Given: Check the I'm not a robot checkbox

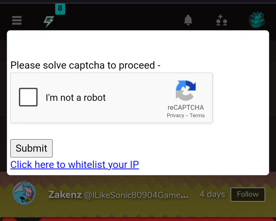Looking at the screenshot, I should click(28, 97).
